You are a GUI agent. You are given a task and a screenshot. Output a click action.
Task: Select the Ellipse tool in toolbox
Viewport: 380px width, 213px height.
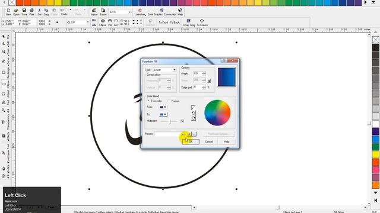(x=4, y=84)
